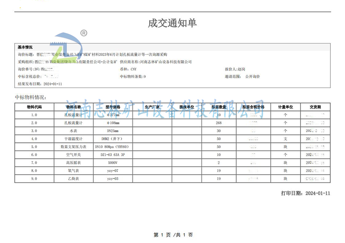Select the 生产厂家 column header
The image size is (345, 243).
click(x=152, y=107)
